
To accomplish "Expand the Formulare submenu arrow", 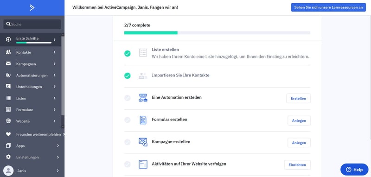I will [x=54, y=110].
